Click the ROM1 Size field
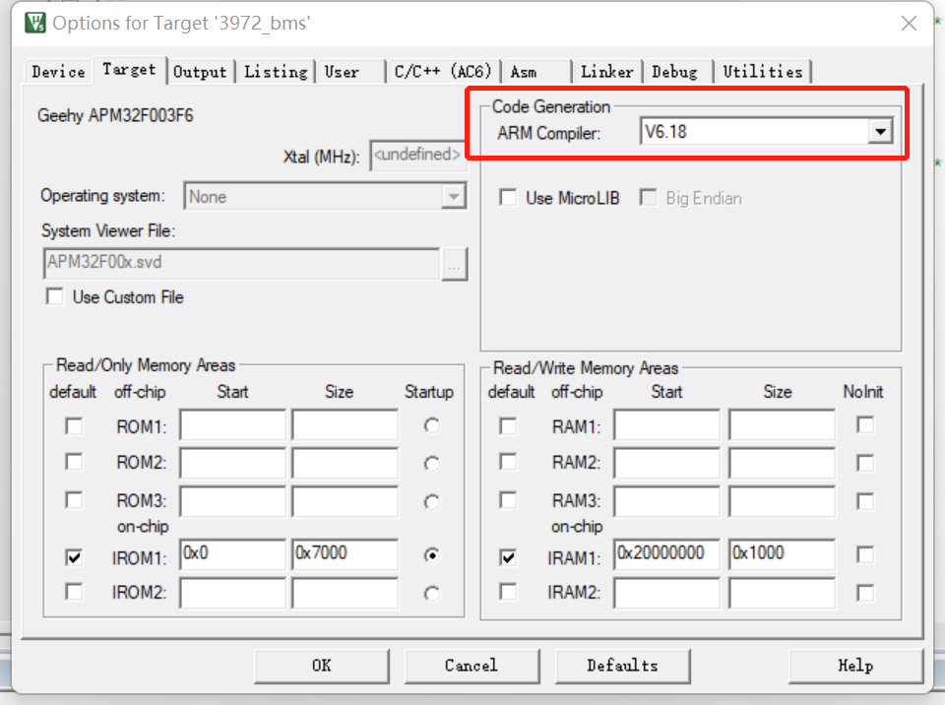 (346, 425)
